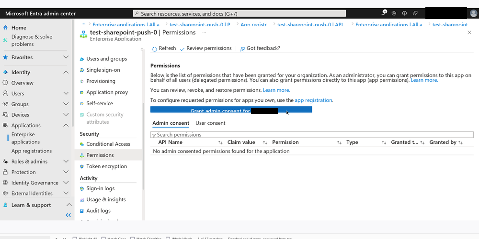Screen dimensions: 479x239
Task: Open Learn more link after app permissions
Action: tap(424, 80)
